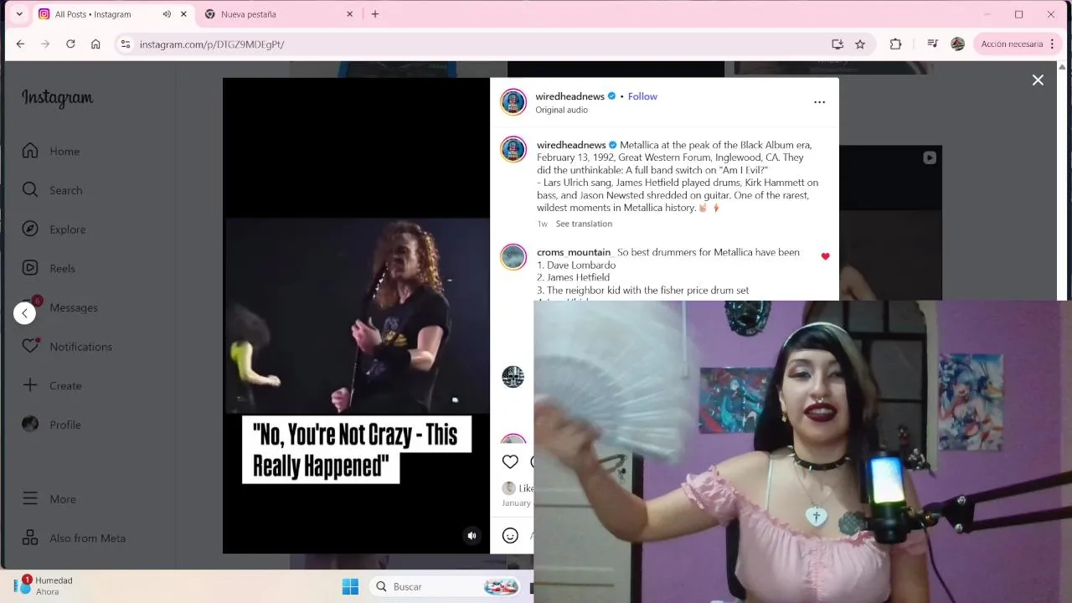Open Notifications heart in sidebar
This screenshot has height=603, width=1072.
point(30,346)
